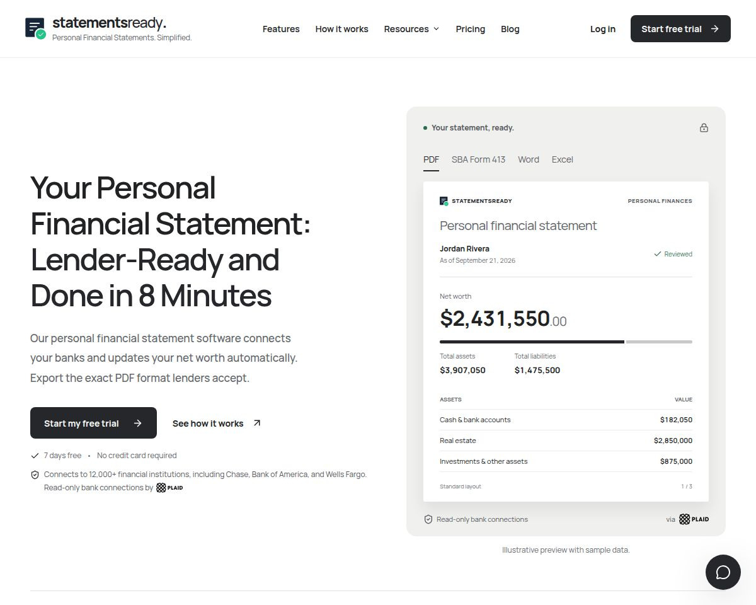Switch to the Excel tab
This screenshot has height=605, width=756.
(563, 159)
